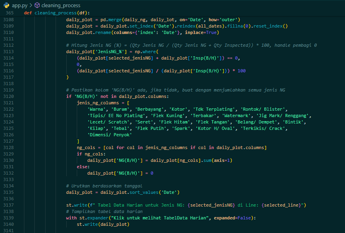Click the cleaning_process symbol cube icon
This screenshot has width=345, height=233.
(37, 5)
